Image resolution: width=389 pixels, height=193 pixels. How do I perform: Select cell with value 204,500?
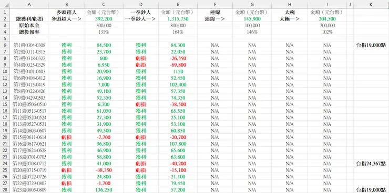(x=327, y=19)
